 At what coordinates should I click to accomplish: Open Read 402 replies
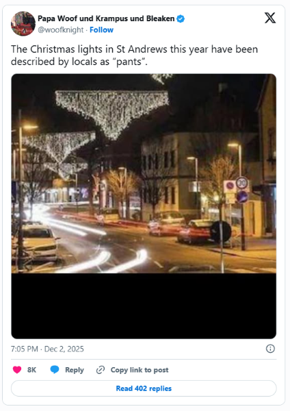pos(144,388)
